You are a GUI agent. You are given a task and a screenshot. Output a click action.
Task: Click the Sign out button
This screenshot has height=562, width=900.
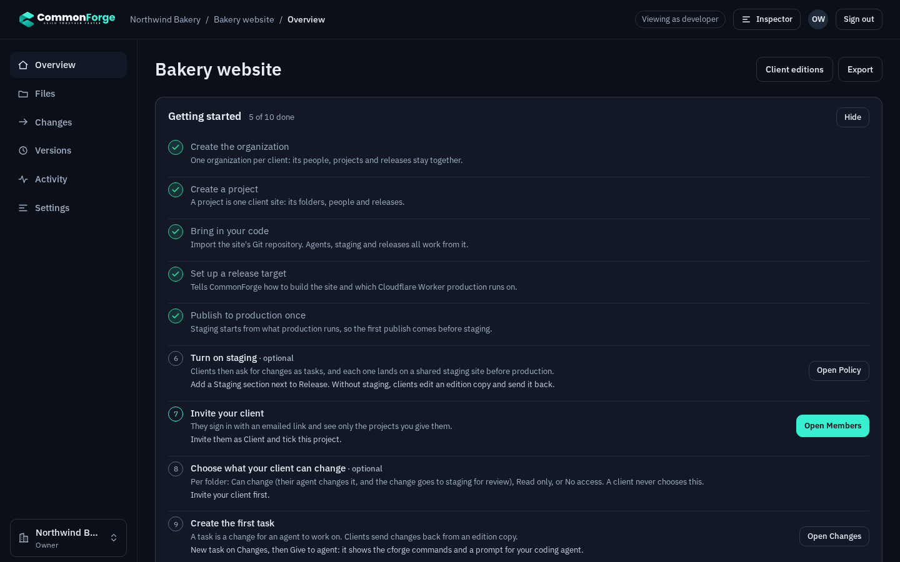(859, 19)
